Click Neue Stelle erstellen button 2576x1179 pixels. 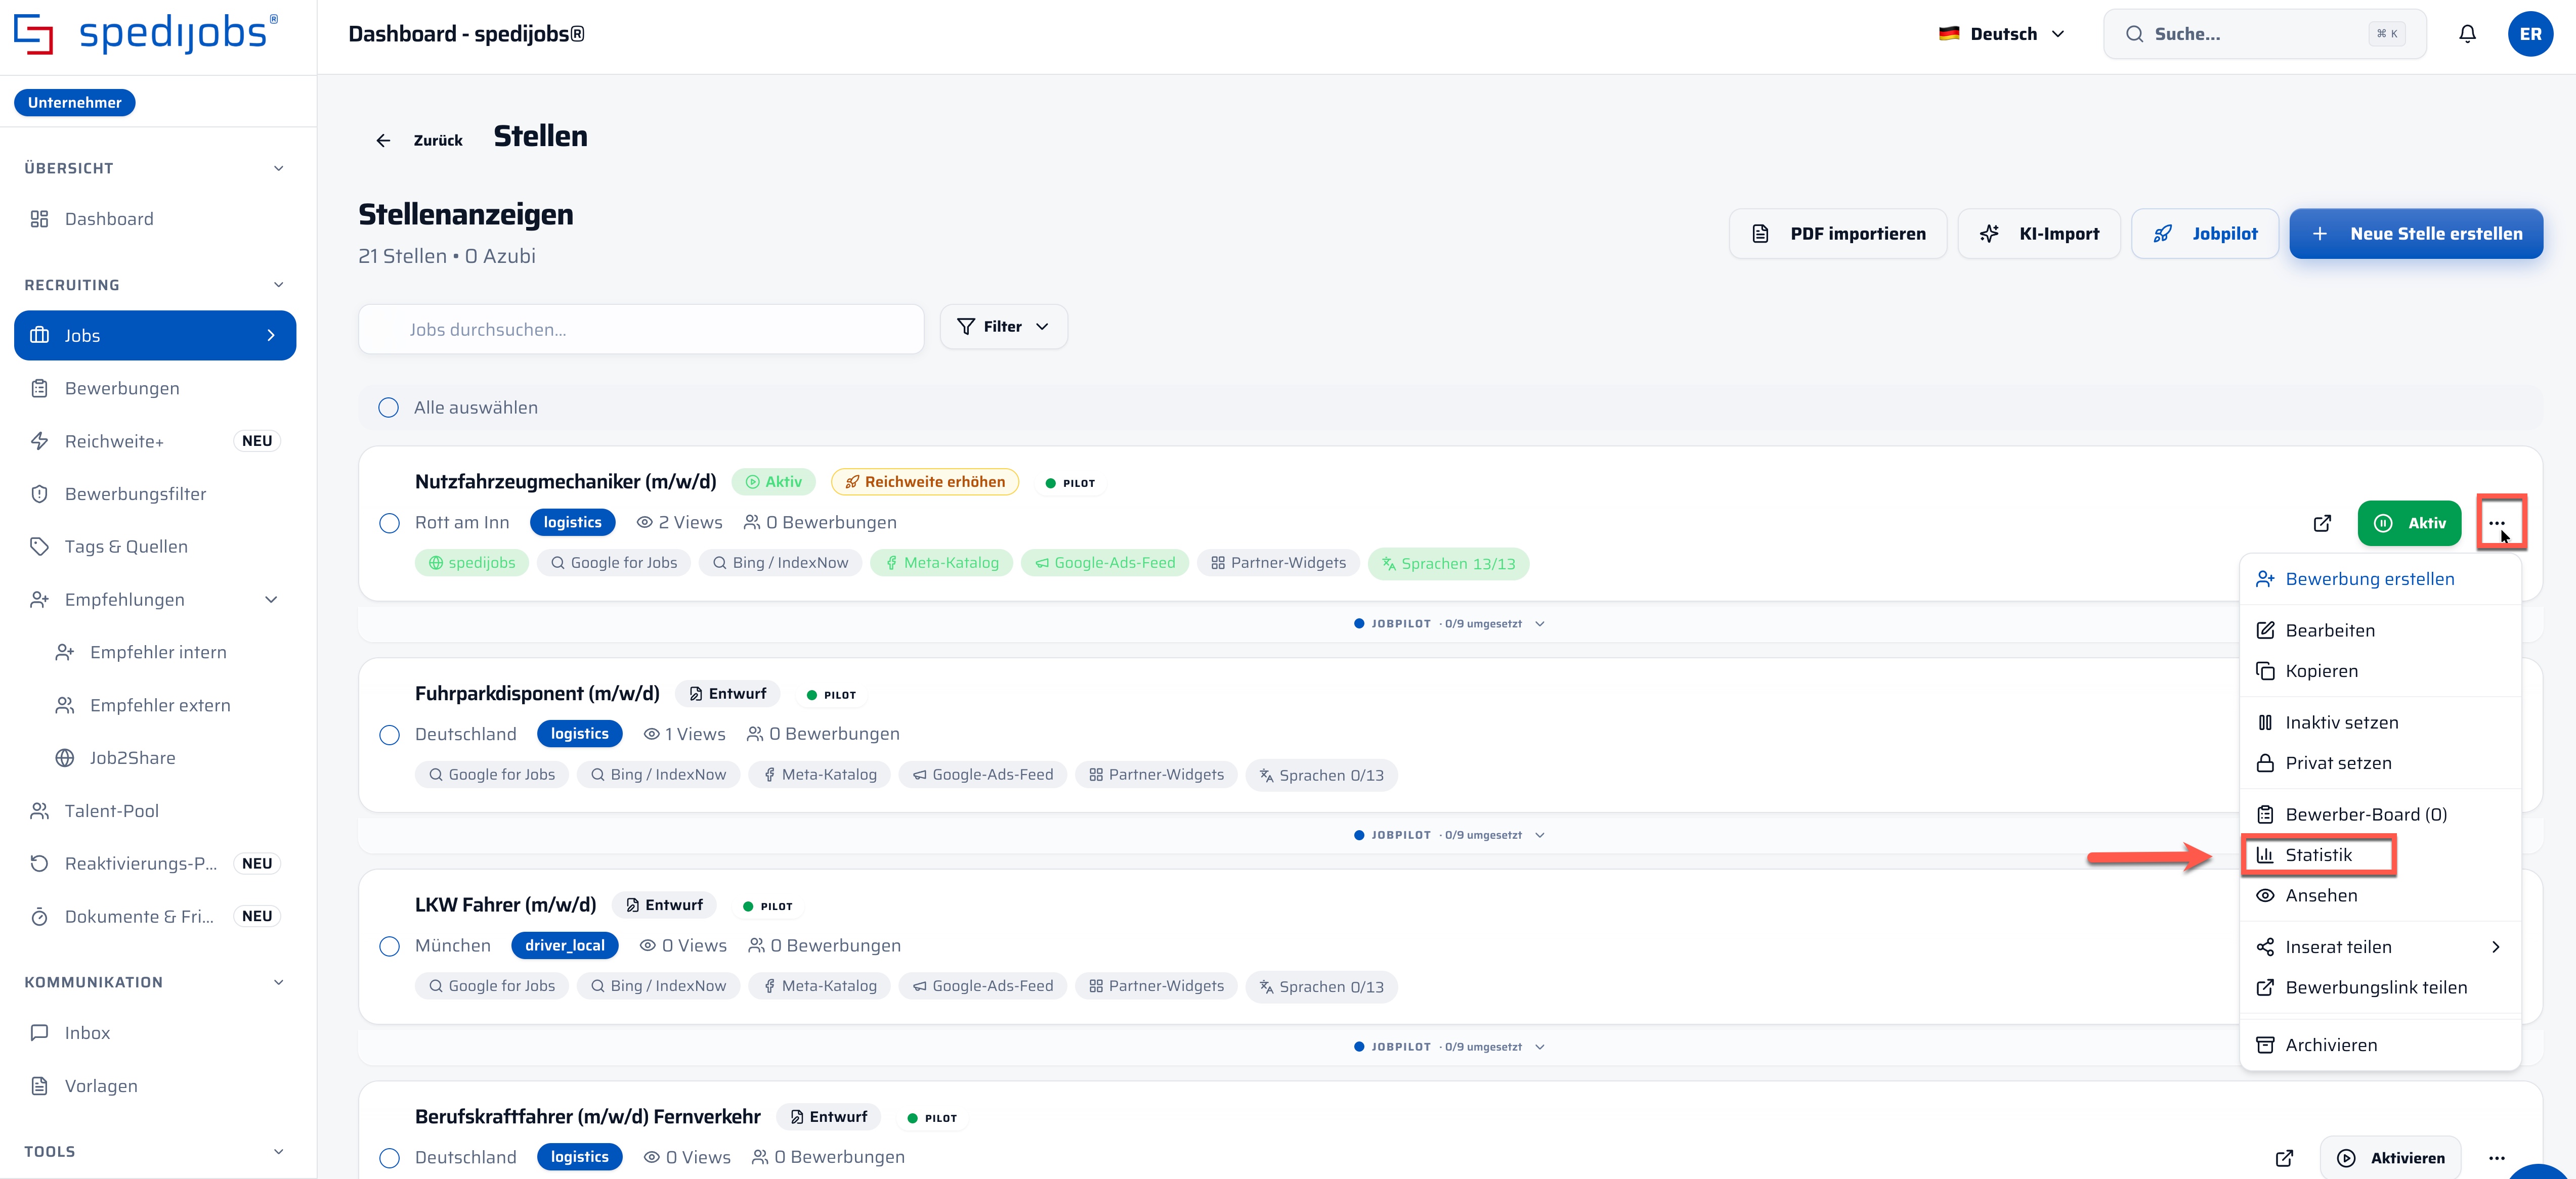point(2416,234)
